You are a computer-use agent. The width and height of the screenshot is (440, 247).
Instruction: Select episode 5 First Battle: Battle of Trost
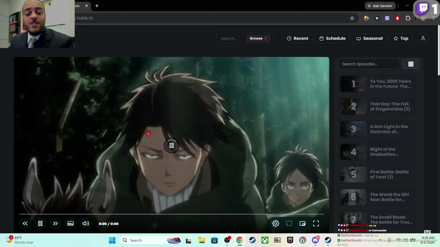(377, 175)
